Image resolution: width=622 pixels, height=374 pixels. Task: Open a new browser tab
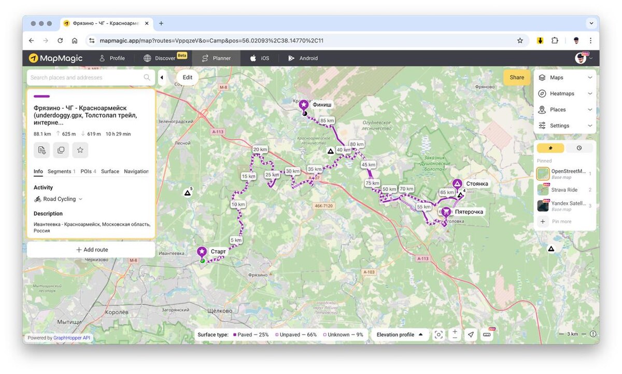[161, 23]
